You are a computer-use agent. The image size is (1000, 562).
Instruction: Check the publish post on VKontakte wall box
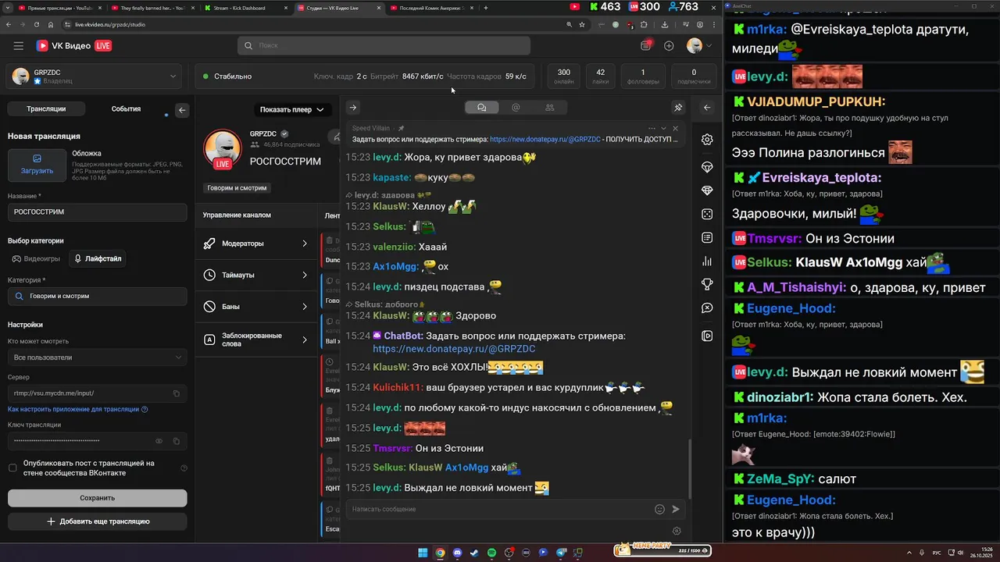[x=12, y=468]
